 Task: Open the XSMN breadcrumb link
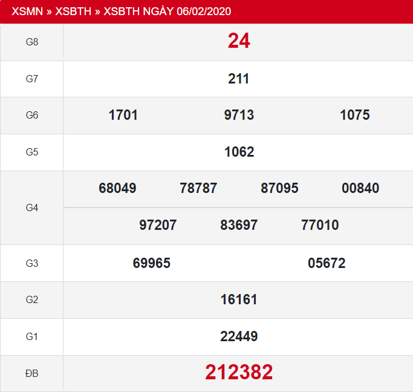[27, 11]
